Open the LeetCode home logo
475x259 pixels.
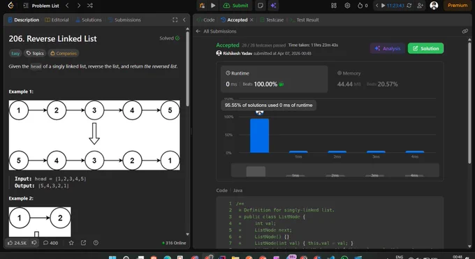tap(11, 5)
